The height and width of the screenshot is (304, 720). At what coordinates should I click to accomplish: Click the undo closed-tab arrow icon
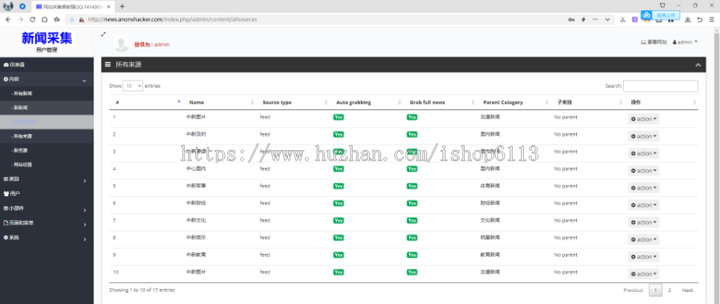pyautogui.click(x=699, y=20)
